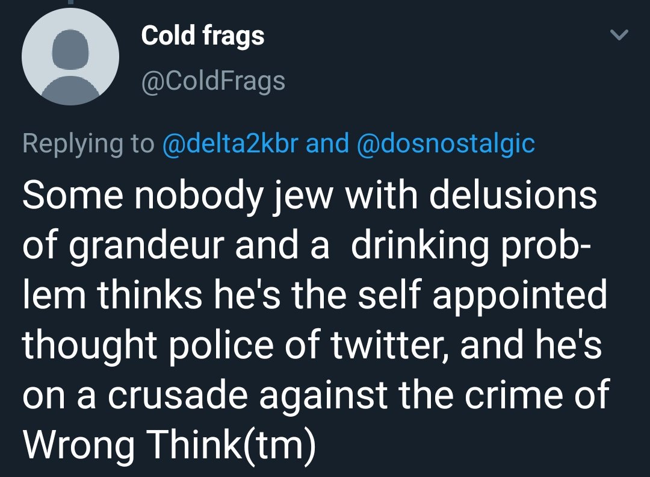Click the word "grandeur" in the tweet body
The height and width of the screenshot is (477, 650).
(147, 247)
